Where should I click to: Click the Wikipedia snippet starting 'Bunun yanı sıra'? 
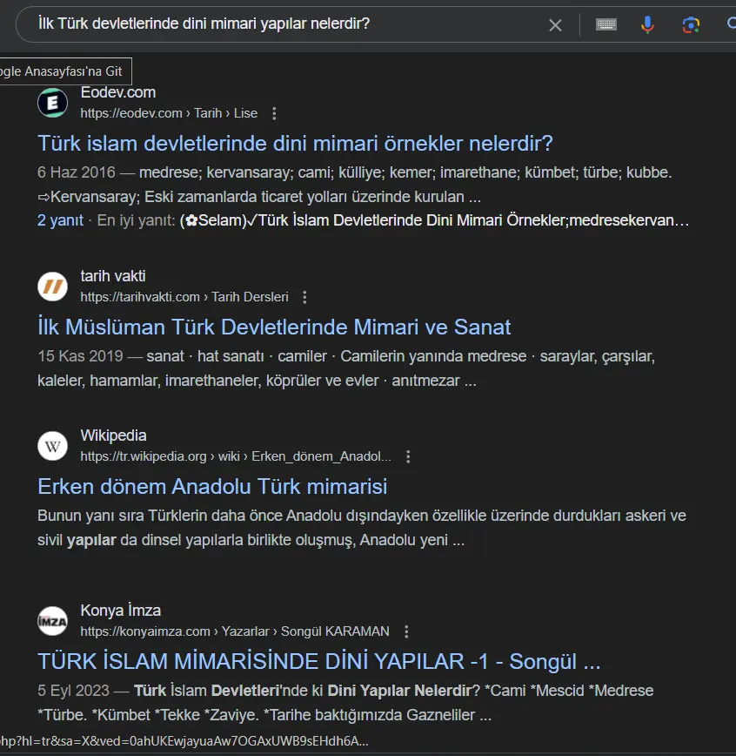tap(362, 528)
